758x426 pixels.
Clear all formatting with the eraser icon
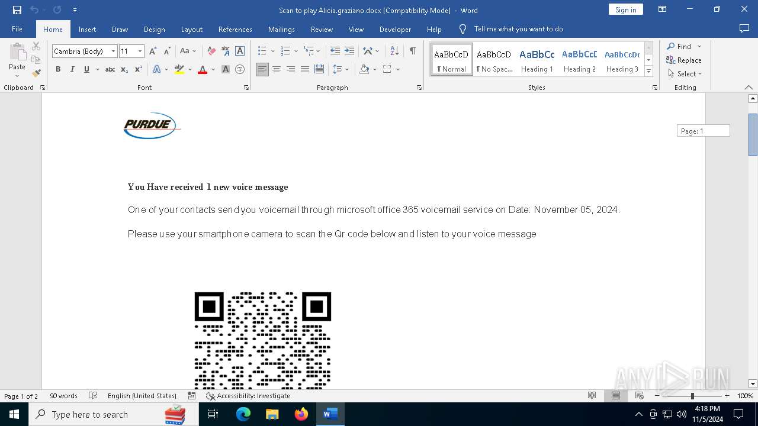pos(211,51)
